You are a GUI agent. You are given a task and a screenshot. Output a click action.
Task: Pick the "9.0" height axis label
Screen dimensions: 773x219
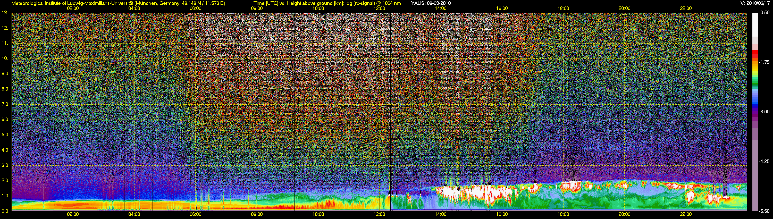pyautogui.click(x=5, y=74)
